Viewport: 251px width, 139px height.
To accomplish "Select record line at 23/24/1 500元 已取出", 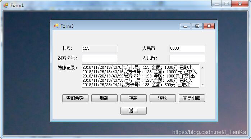I will (137, 85).
